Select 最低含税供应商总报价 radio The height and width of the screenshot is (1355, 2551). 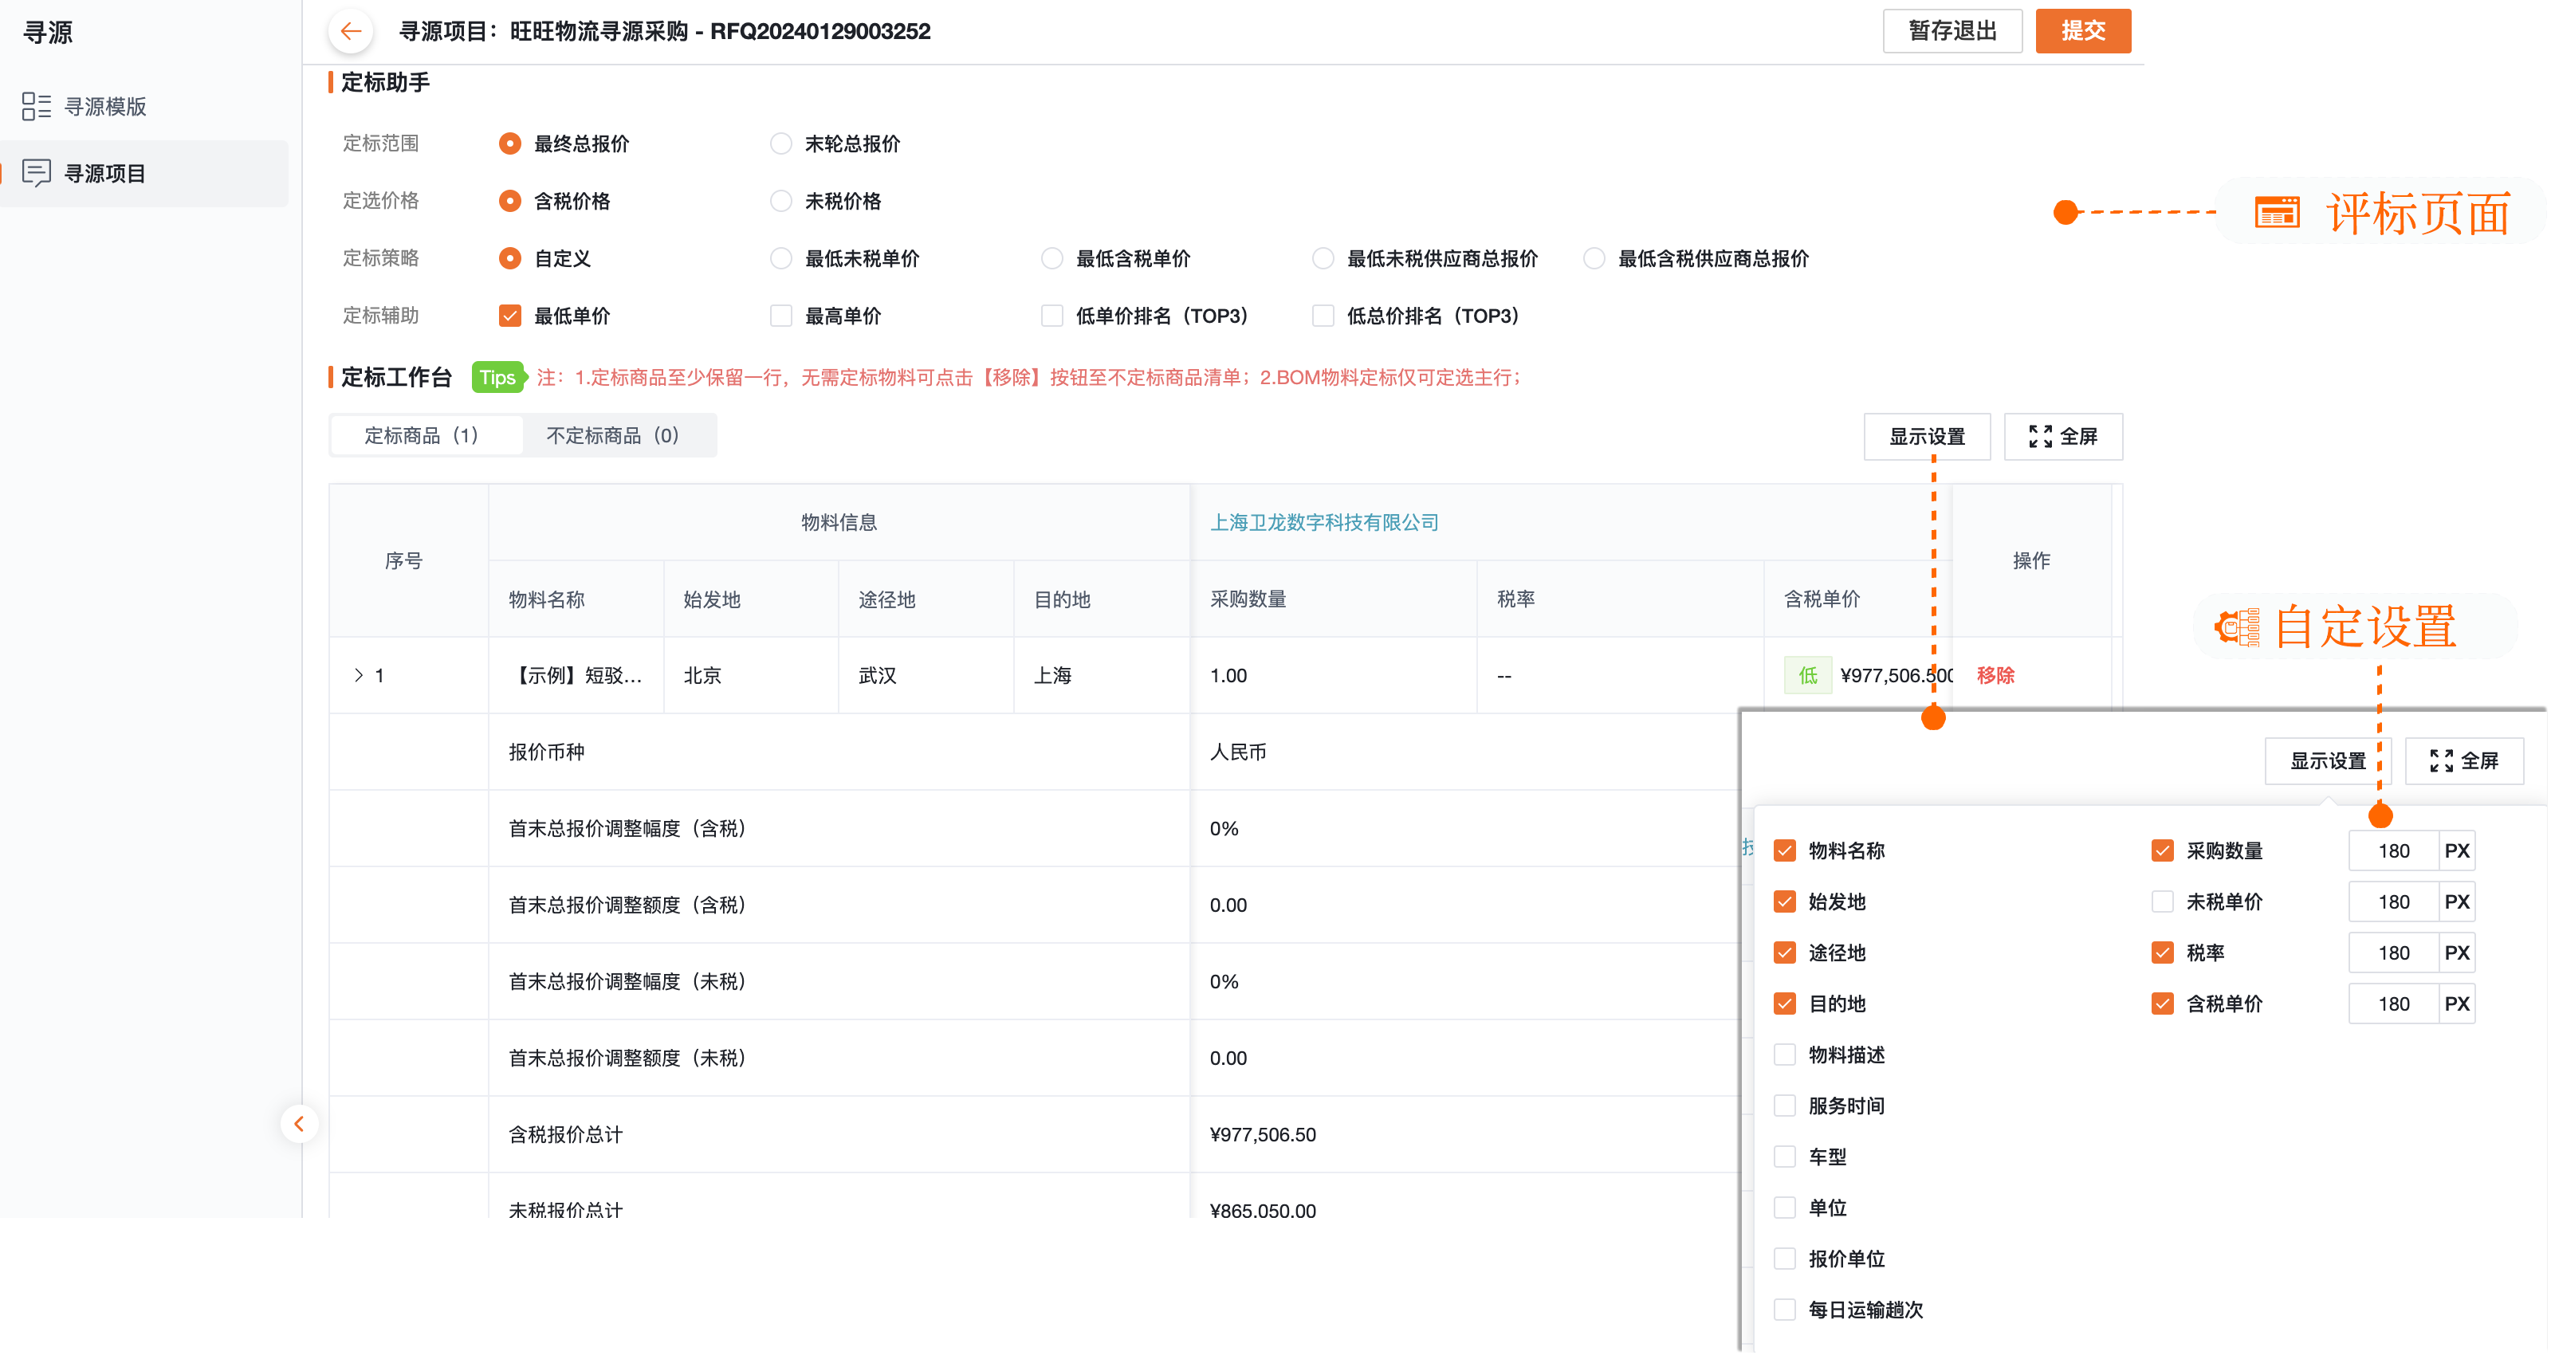pos(1594,258)
